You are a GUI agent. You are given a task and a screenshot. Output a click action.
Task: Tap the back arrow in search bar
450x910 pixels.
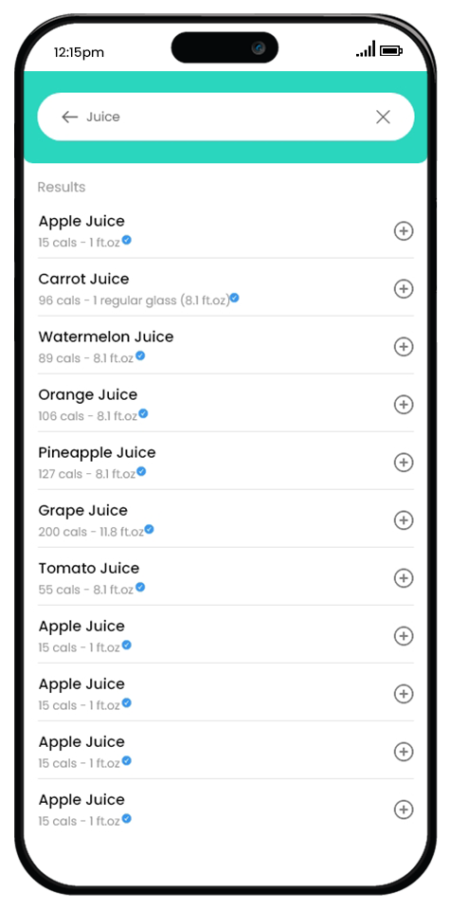coord(69,118)
